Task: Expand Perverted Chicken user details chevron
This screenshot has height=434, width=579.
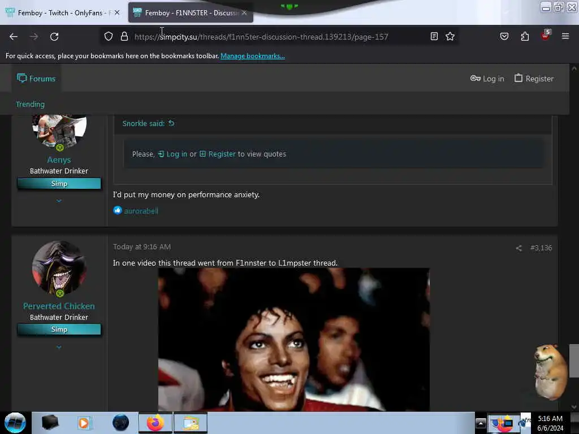Action: click(59, 347)
